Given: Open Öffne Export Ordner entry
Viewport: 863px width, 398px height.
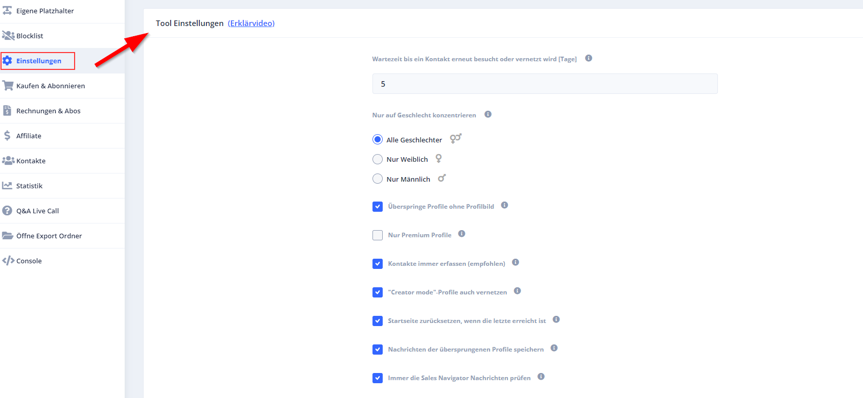Looking at the screenshot, I should [x=49, y=236].
